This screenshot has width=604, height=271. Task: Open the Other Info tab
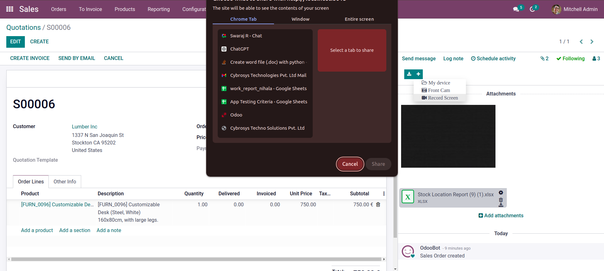coord(65,182)
